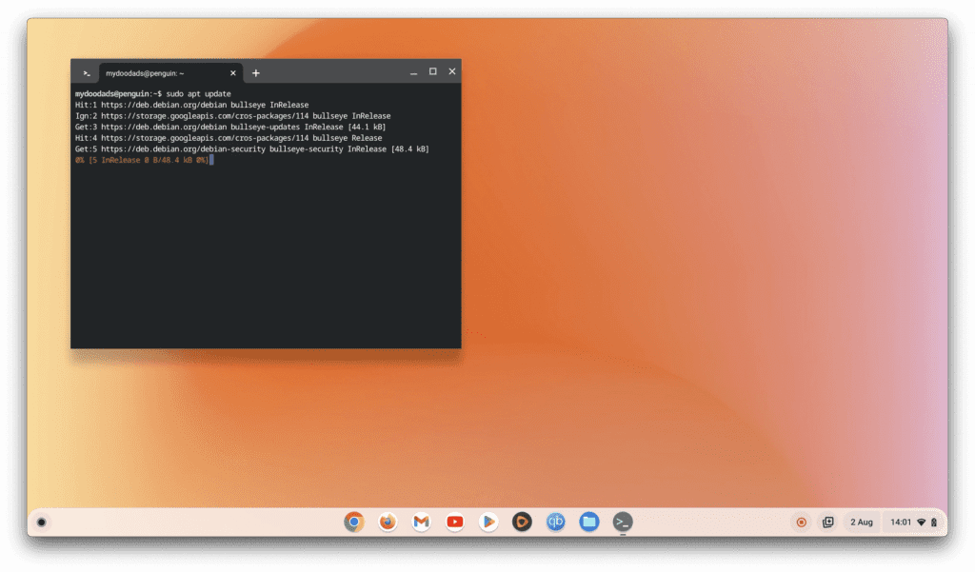
Task: Open the black and orange play app icon
Action: pyautogui.click(x=522, y=522)
